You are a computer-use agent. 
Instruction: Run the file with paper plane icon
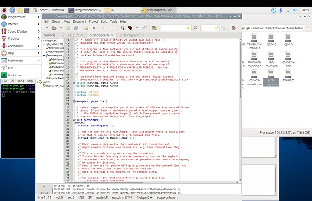click(x=144, y=28)
